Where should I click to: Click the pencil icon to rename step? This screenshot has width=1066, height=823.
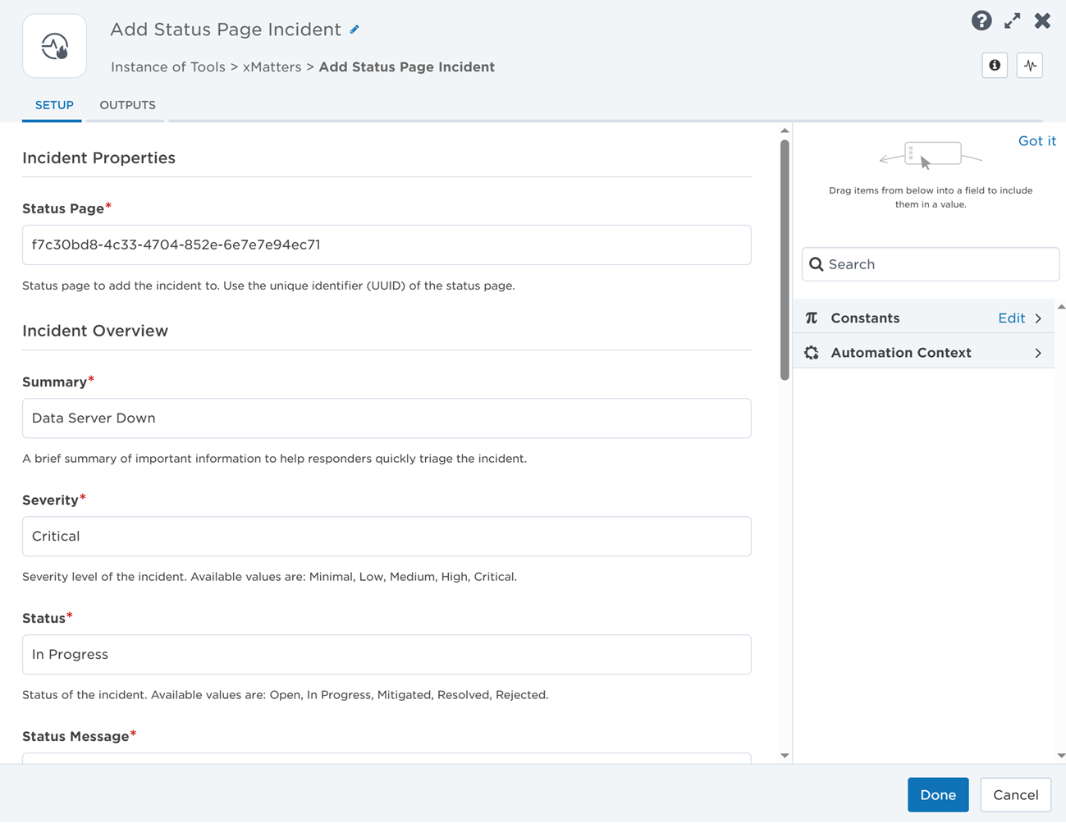pos(355,30)
